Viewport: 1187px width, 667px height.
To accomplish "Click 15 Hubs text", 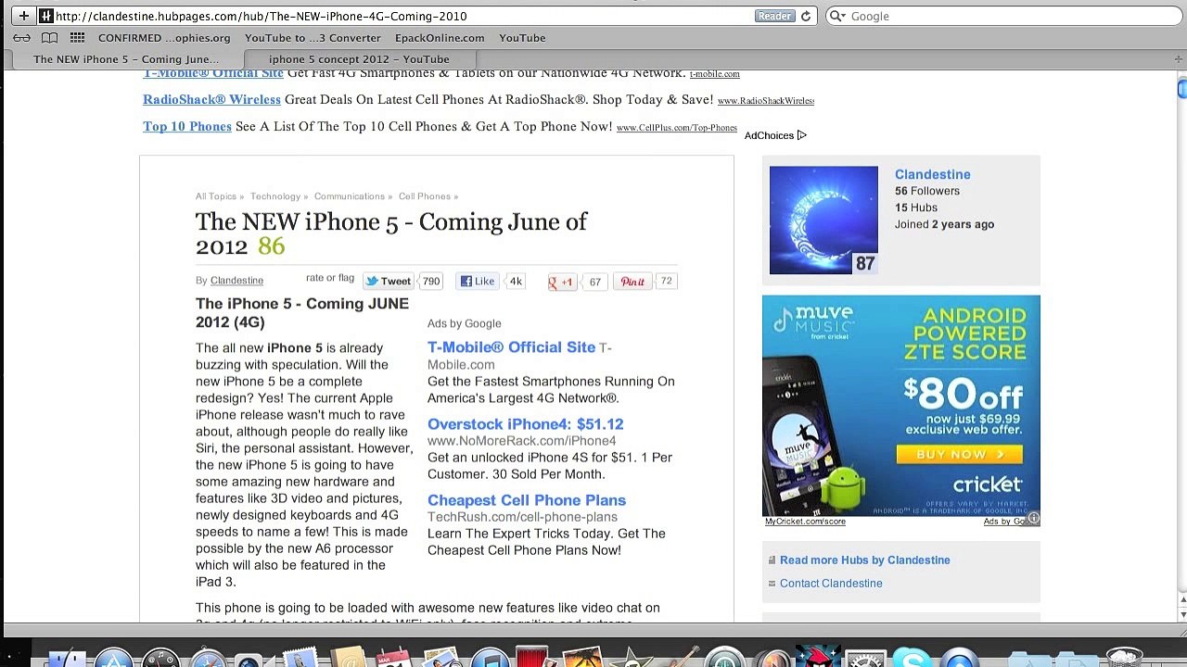I will (916, 208).
